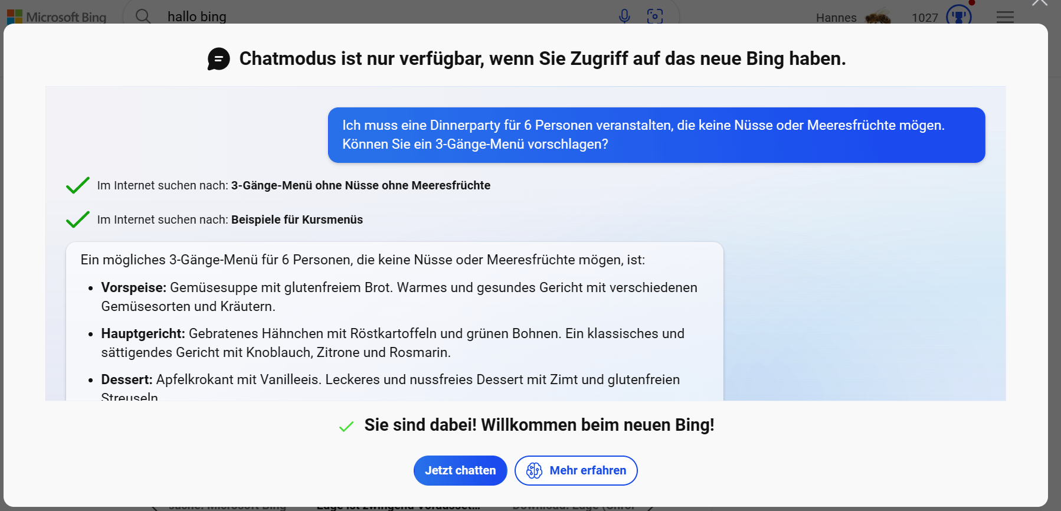Screen dimensions: 1061x511
Task: Click the 1027 rewards points counter
Action: (x=925, y=18)
